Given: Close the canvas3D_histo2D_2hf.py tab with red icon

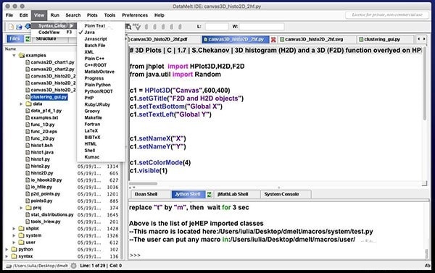Looking at the screenshot, I should click(x=273, y=40).
